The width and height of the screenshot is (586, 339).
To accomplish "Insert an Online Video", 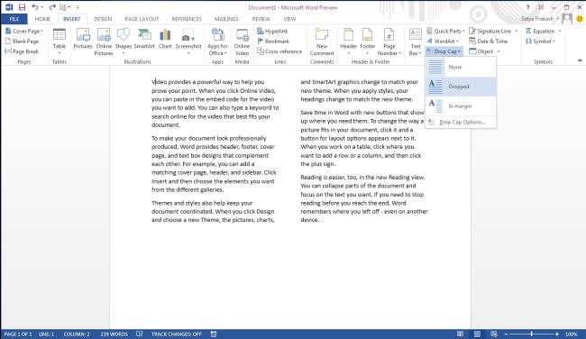I will click(242, 41).
